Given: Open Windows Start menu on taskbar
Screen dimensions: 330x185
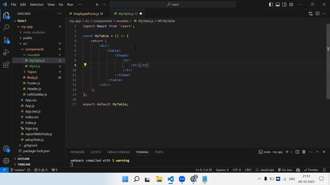Looking at the screenshot, I should click(x=125, y=179).
